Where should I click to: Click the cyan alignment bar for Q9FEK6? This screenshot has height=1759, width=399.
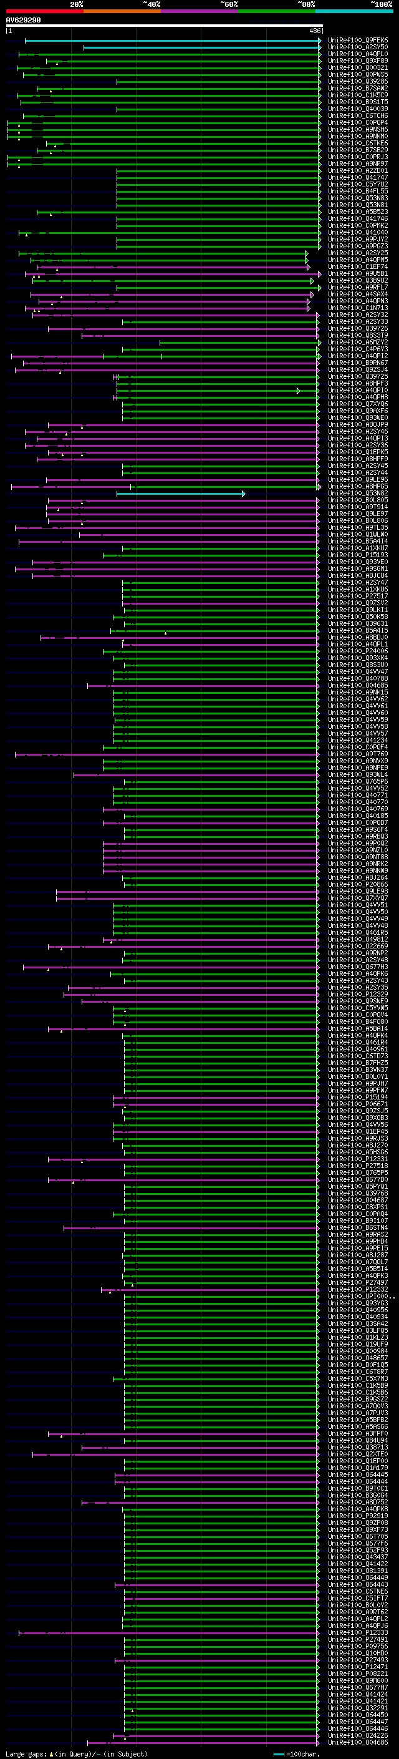[x=173, y=41]
